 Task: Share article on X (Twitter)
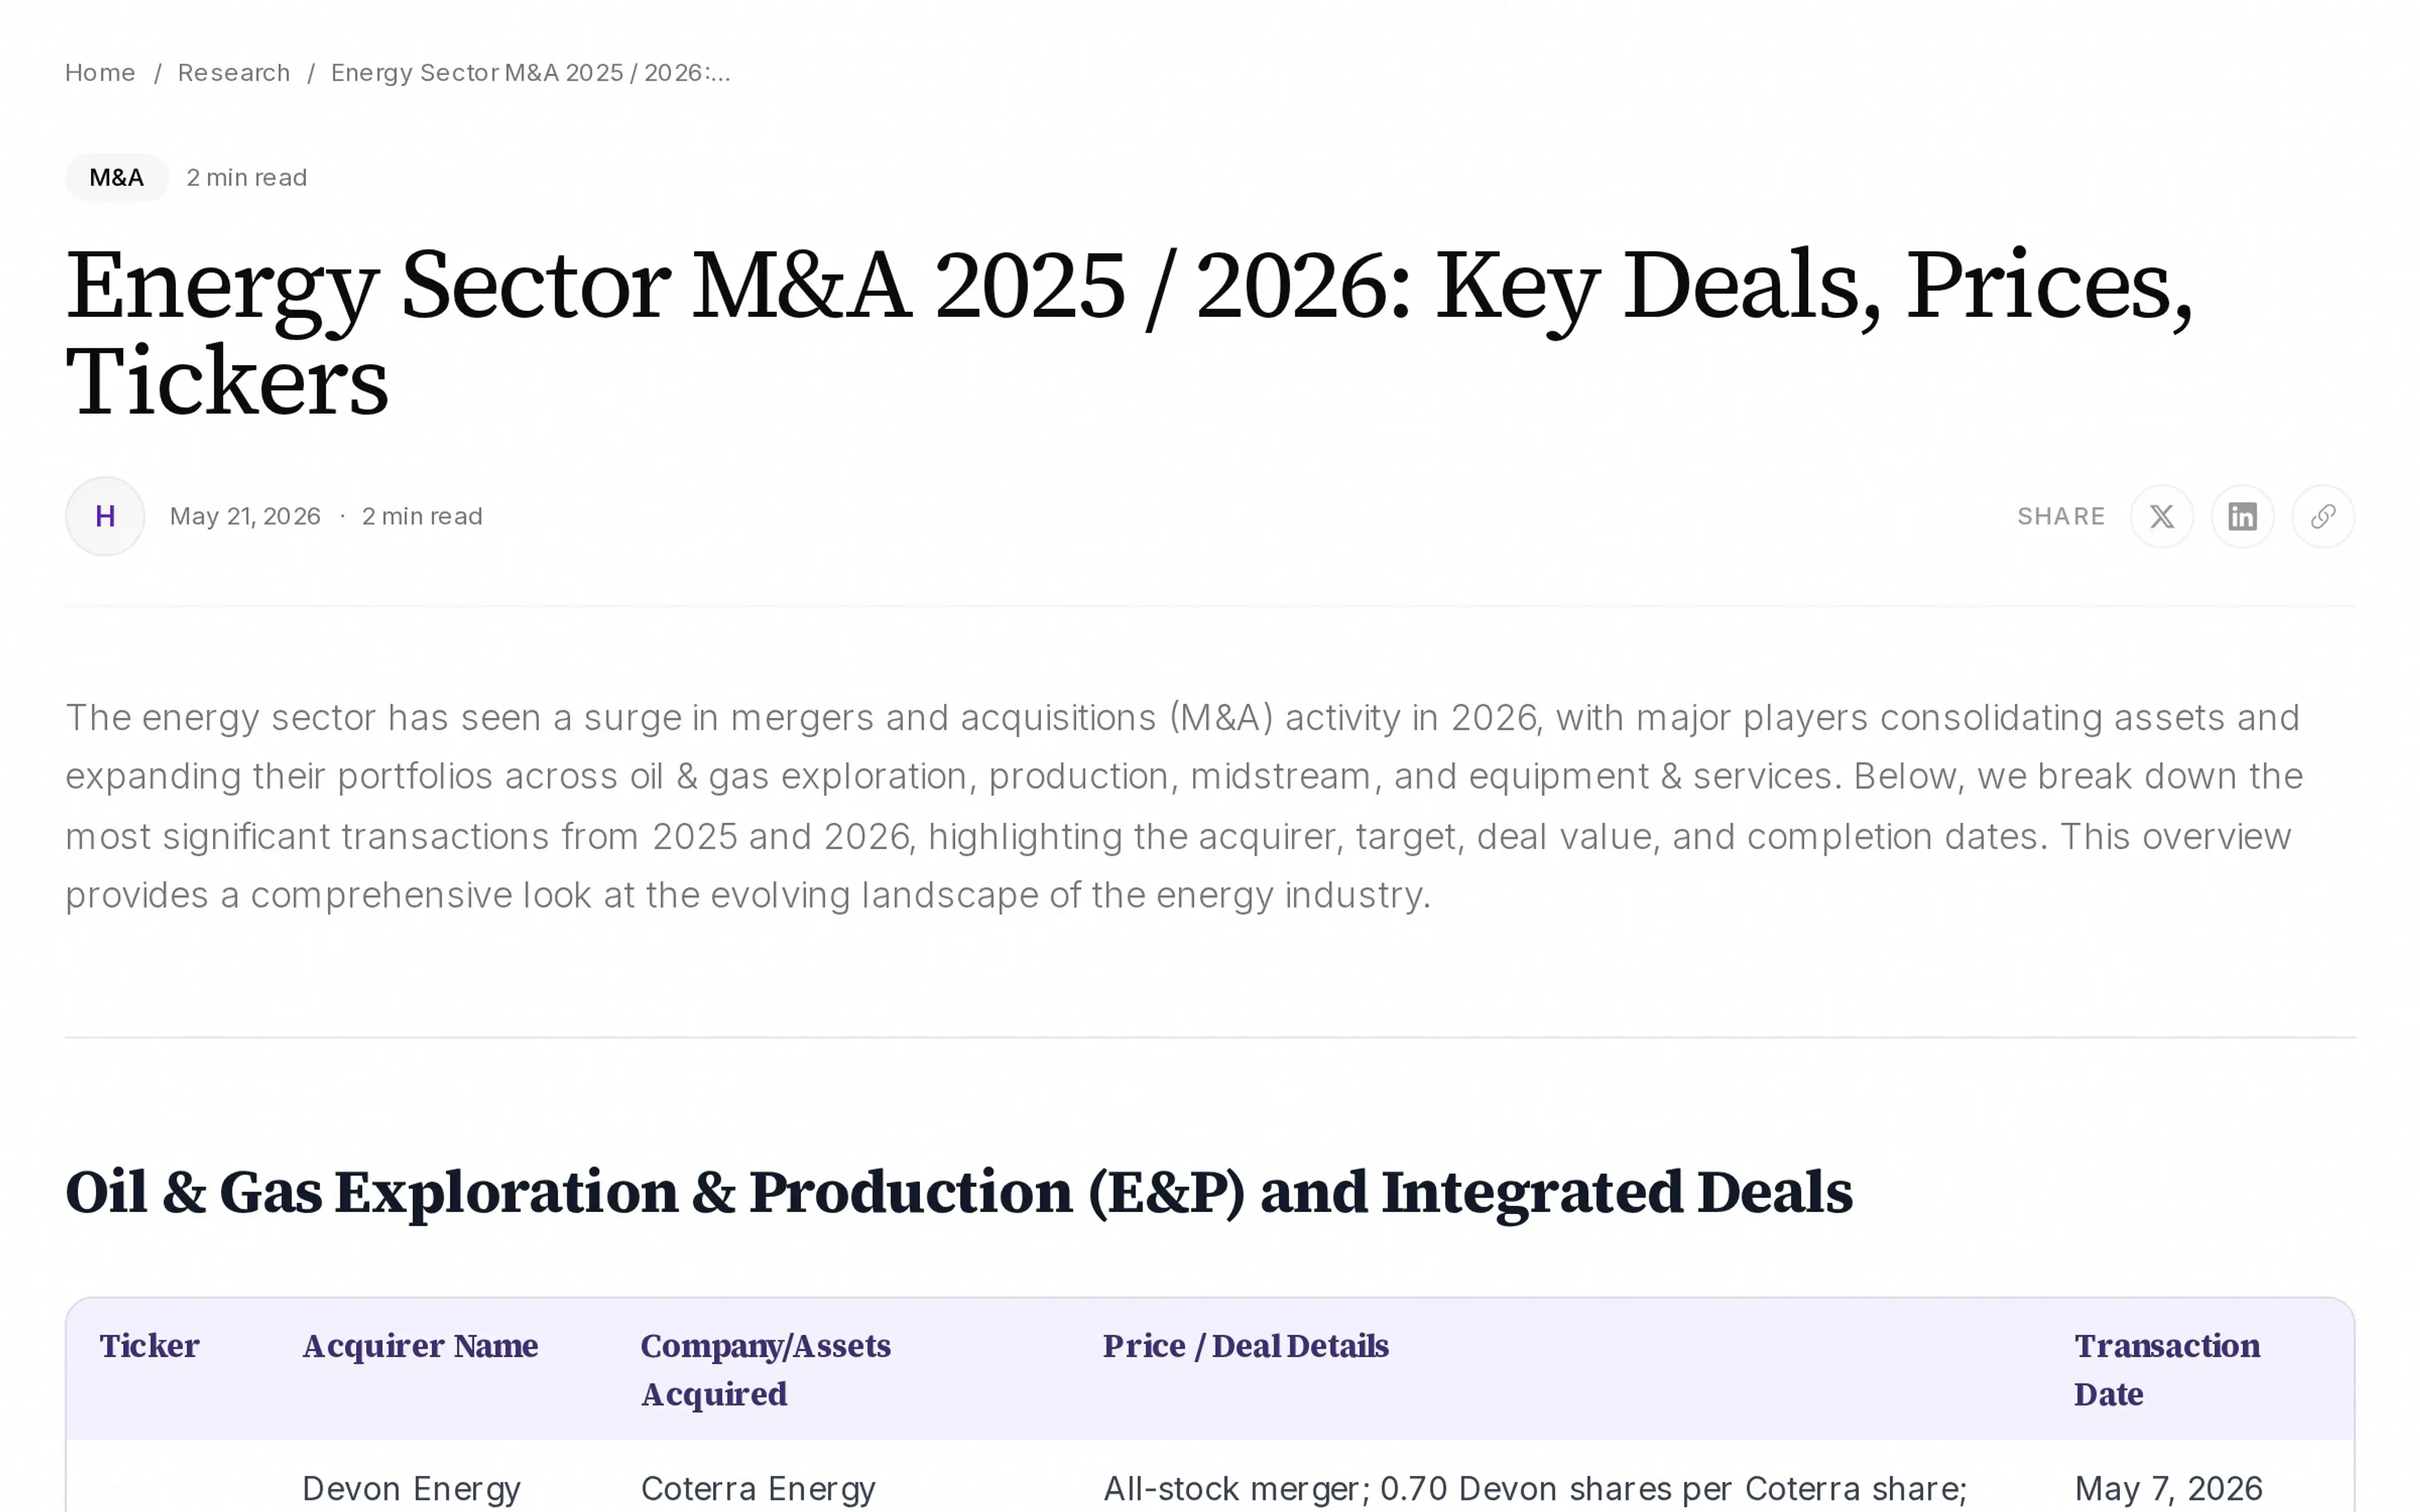click(2161, 516)
